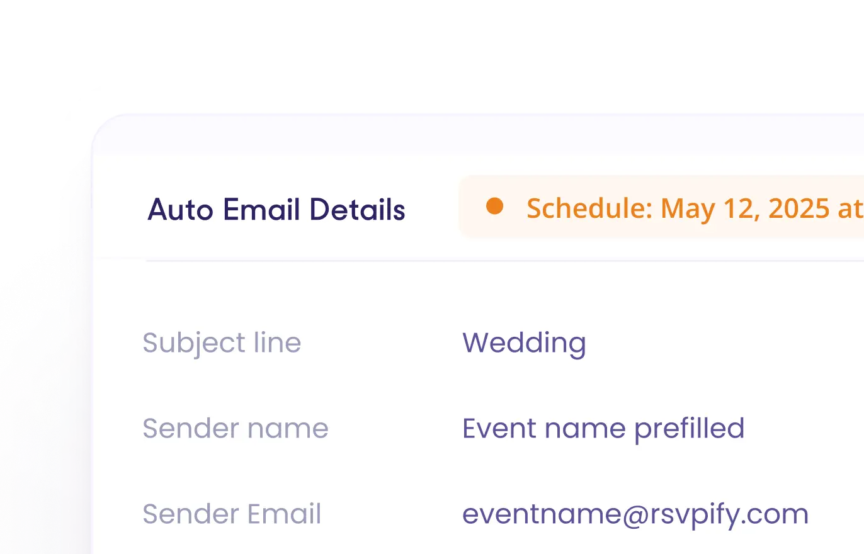864x554 pixels.
Task: Select the Auto Email Details heading
Action: coord(276,210)
